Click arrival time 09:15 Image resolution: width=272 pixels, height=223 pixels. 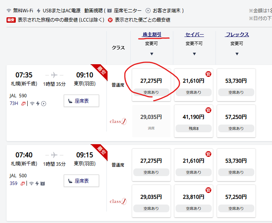point(85,155)
